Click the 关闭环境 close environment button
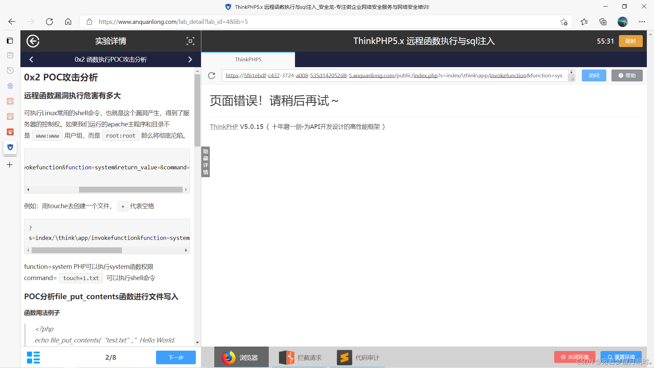Image resolution: width=654 pixels, height=368 pixels. tap(575, 357)
